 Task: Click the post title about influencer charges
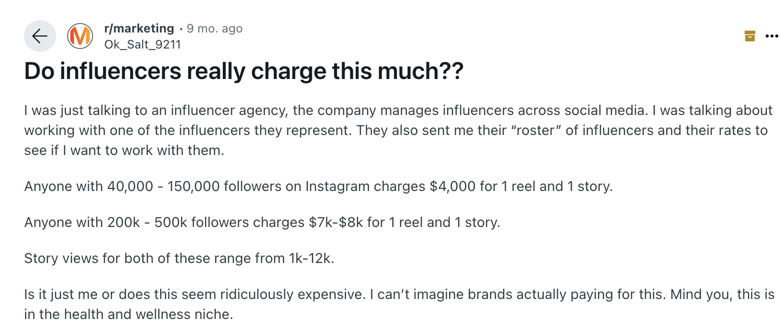pos(244,72)
